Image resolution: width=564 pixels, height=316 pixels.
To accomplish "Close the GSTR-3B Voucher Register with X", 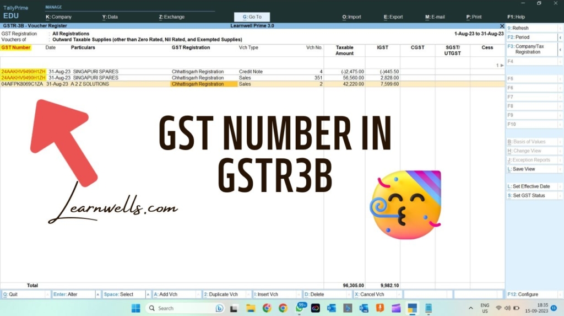I will point(502,26).
